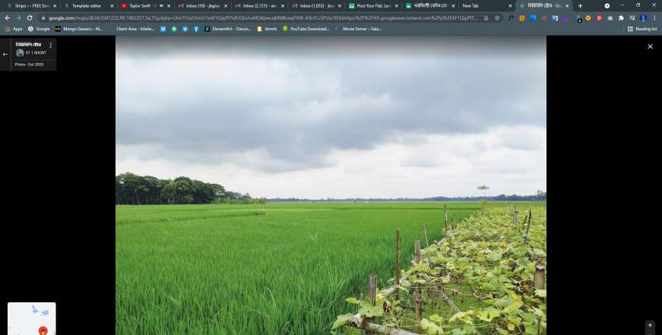Image resolution: width=662 pixels, height=335 pixels.
Task: Open the Reading list panel
Action: pos(642,29)
